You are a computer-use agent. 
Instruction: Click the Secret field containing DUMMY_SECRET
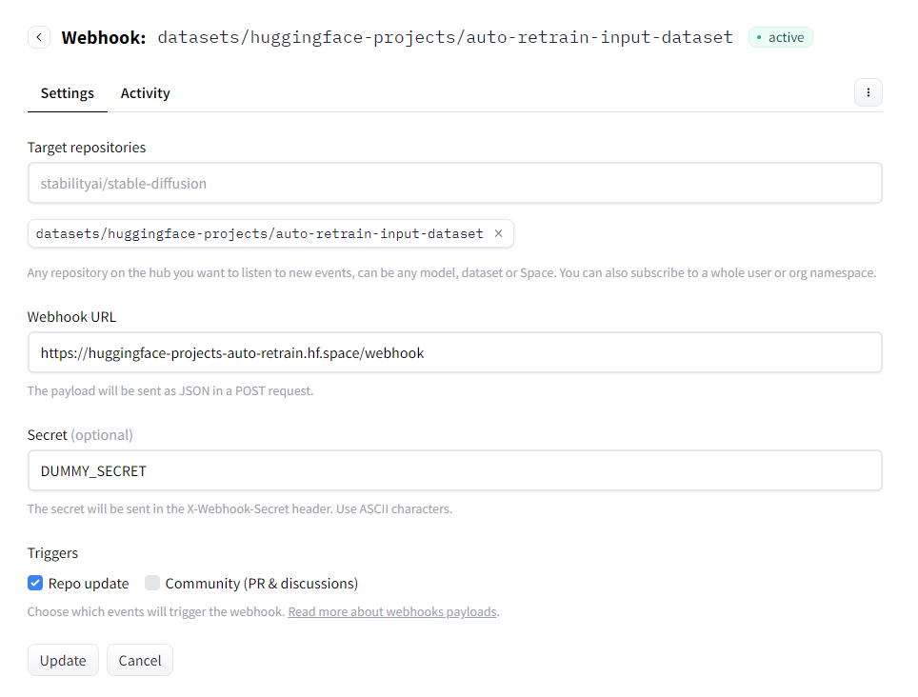pos(454,470)
